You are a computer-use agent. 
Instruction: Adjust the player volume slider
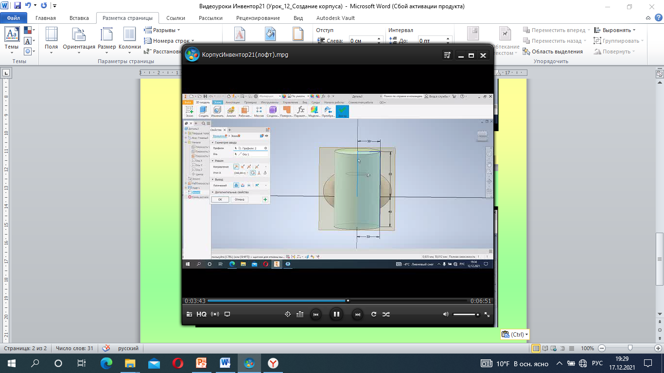[466, 315]
